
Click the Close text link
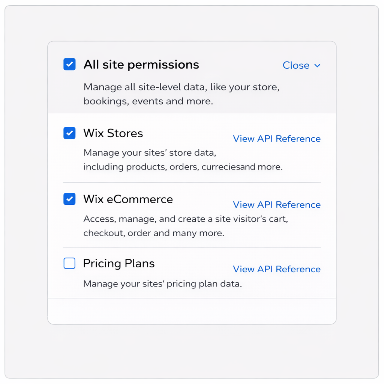click(x=296, y=65)
